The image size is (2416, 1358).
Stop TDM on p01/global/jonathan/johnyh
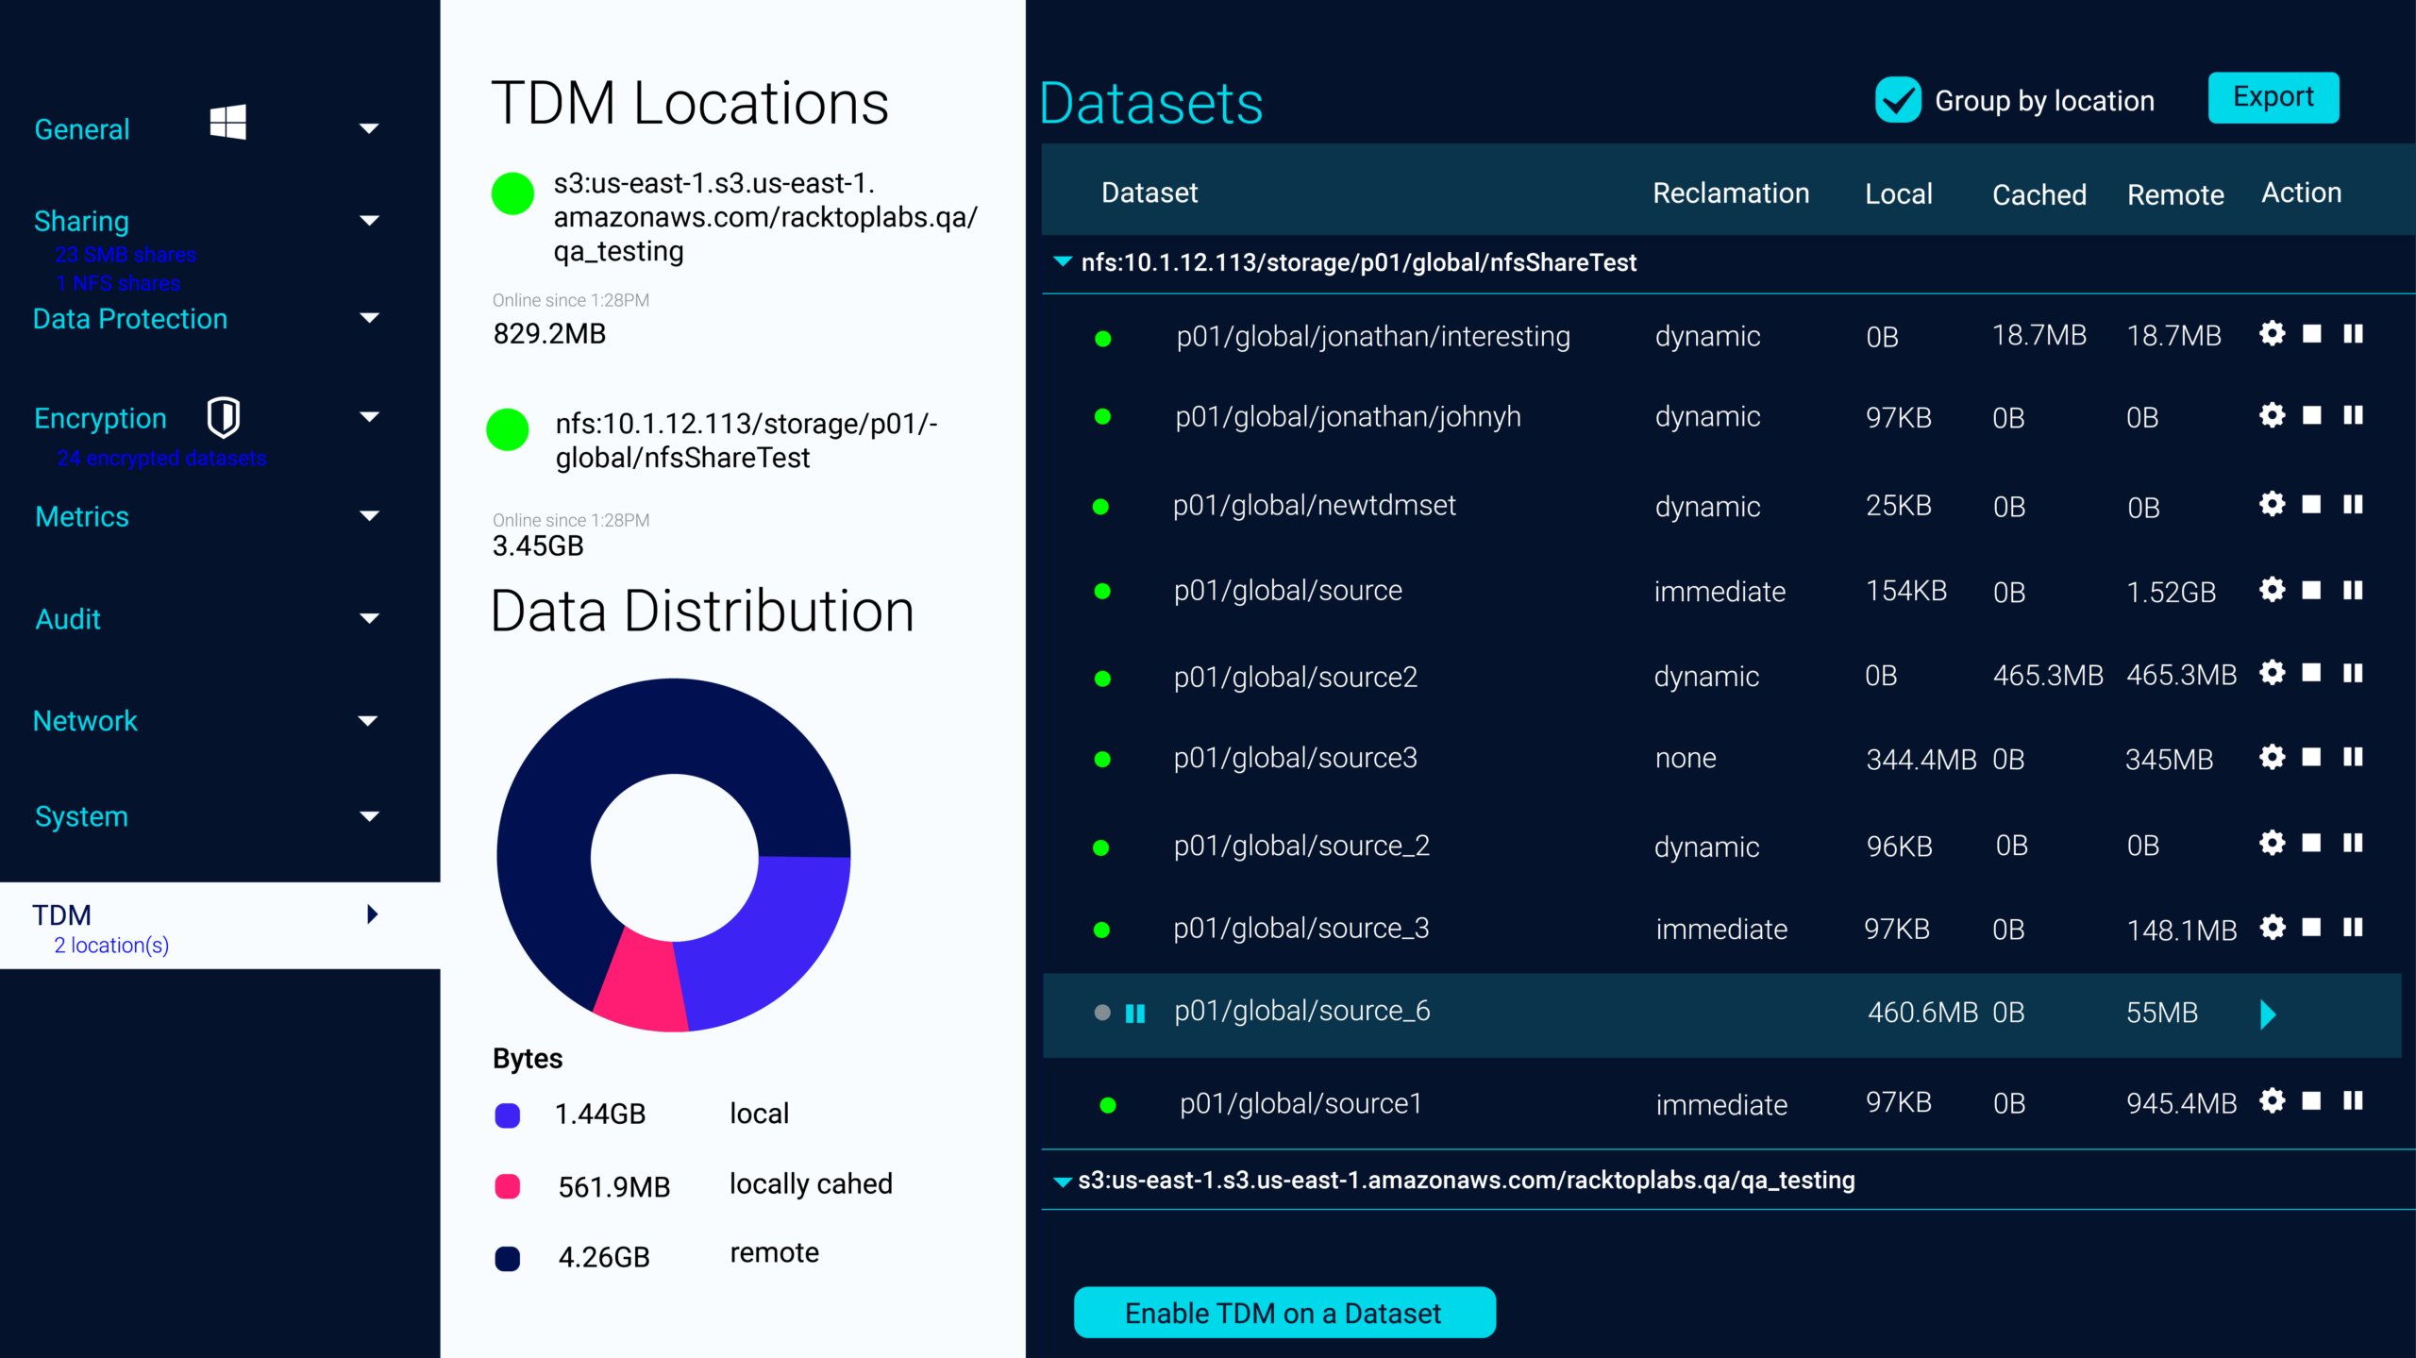(x=2311, y=415)
